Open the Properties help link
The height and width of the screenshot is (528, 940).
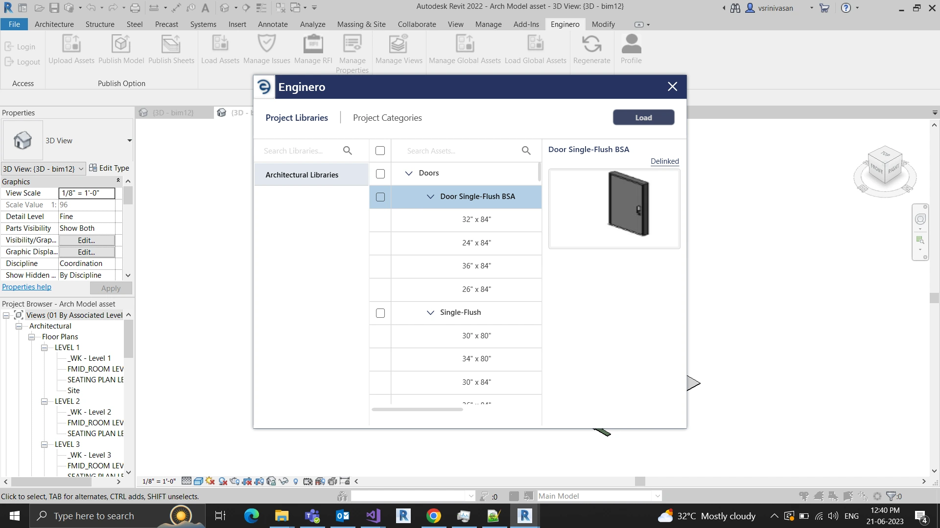tap(26, 287)
